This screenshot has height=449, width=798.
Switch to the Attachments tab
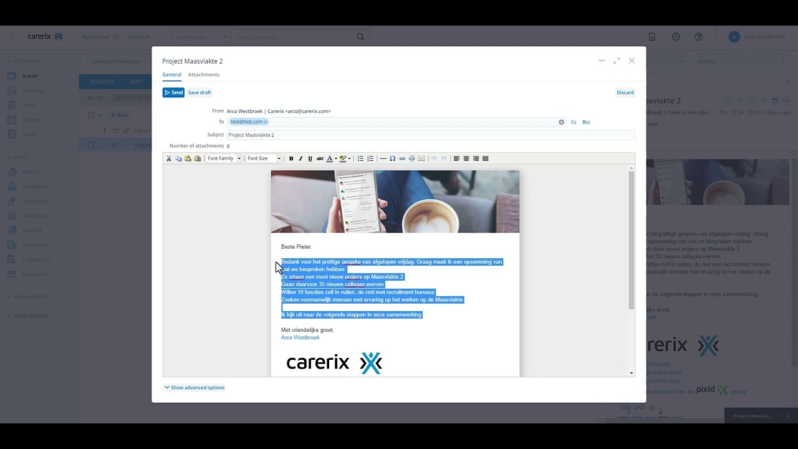tap(204, 75)
